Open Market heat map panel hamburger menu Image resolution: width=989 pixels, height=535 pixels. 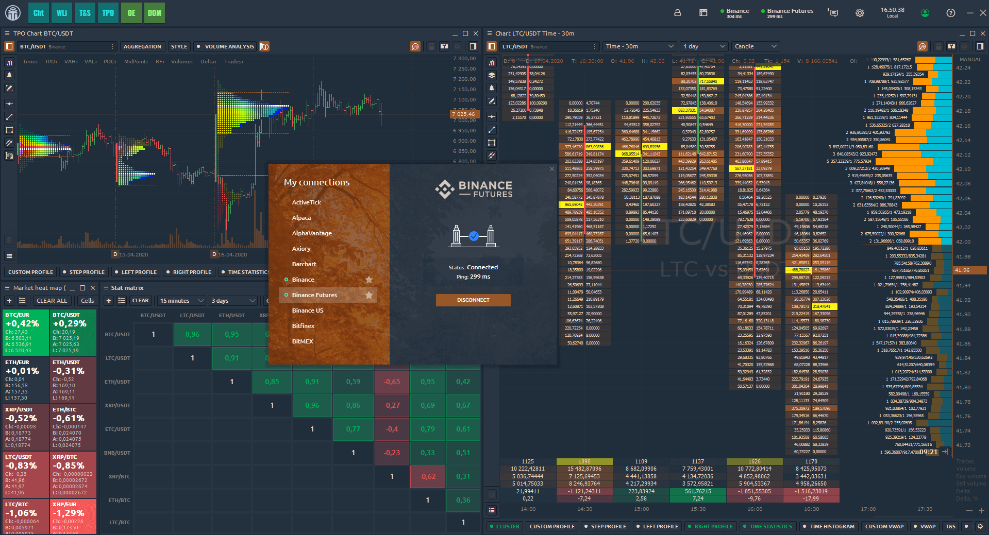[x=7, y=288]
